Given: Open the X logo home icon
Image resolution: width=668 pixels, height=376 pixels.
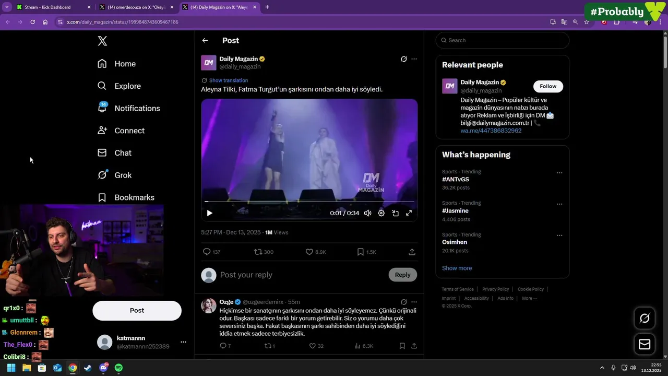Looking at the screenshot, I should pyautogui.click(x=102, y=41).
